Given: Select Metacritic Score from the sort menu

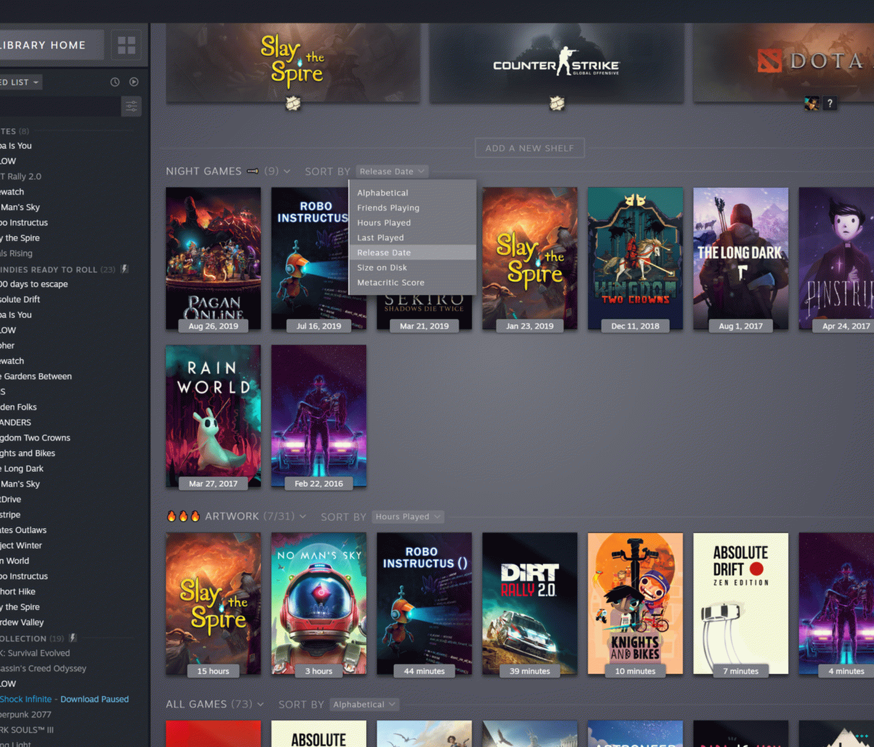Looking at the screenshot, I should pos(390,283).
